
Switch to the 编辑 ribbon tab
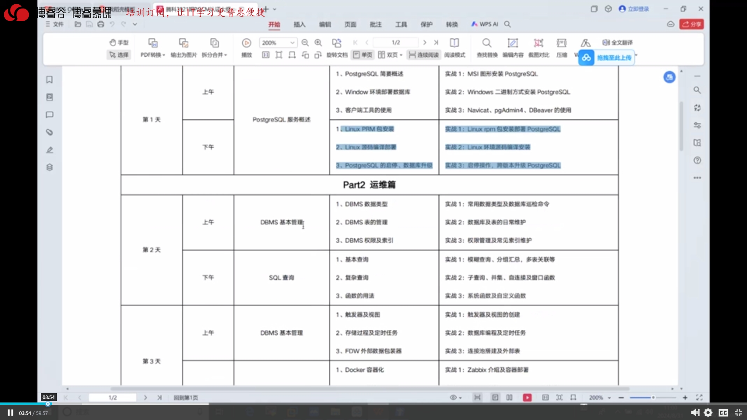[325, 24]
